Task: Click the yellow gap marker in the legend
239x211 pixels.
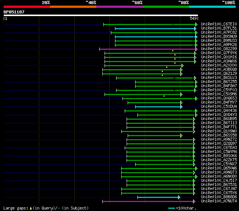Action: point(31,208)
